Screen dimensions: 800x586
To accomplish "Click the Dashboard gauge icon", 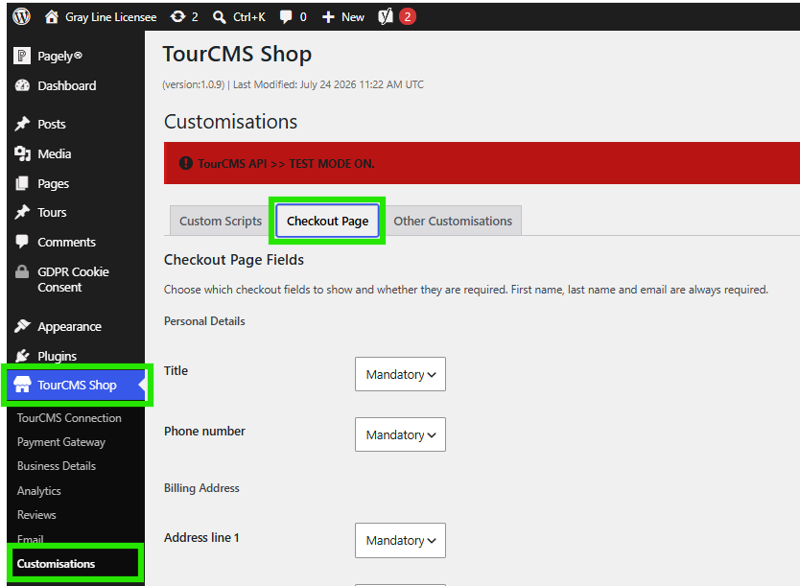I will pos(22,85).
